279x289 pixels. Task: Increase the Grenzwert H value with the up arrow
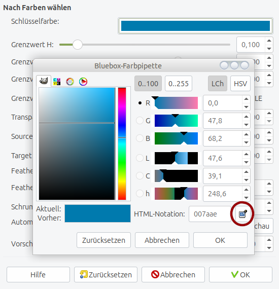click(x=269, y=41)
